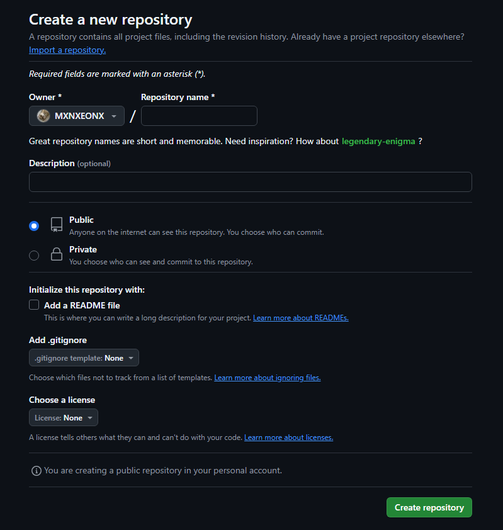503x530 pixels.
Task: Click the caret on the gitignore template selector
Action: pos(132,358)
